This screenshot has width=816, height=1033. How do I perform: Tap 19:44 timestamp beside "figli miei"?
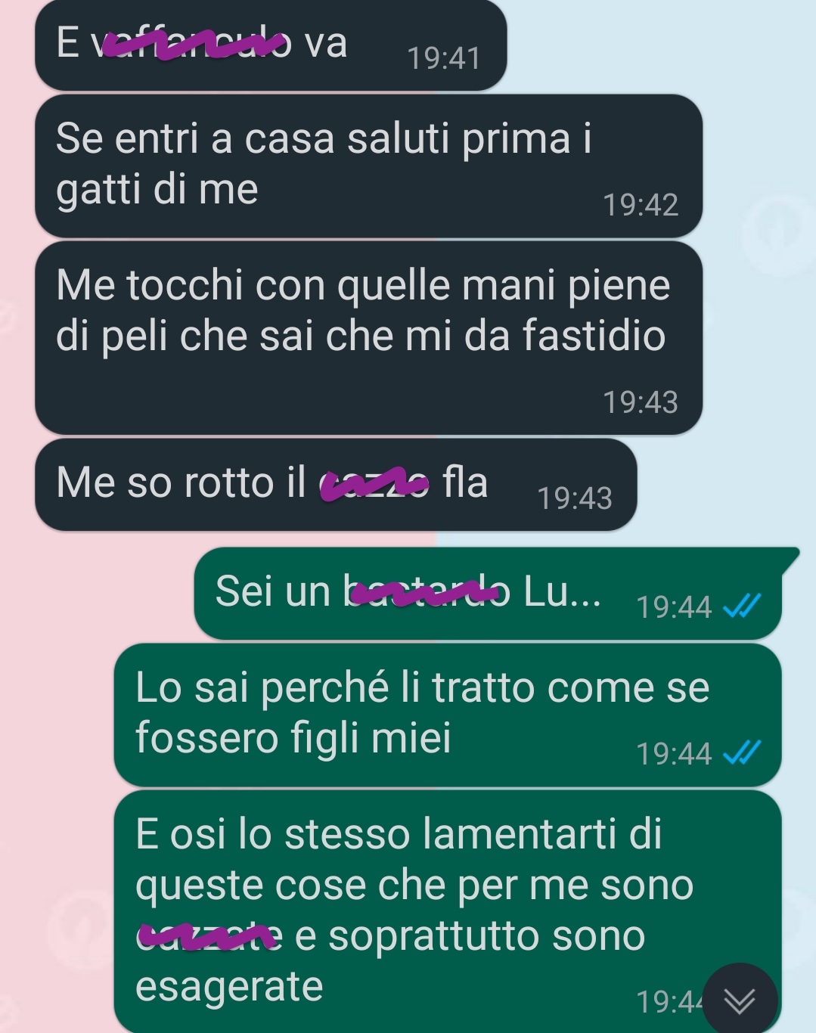(x=674, y=754)
